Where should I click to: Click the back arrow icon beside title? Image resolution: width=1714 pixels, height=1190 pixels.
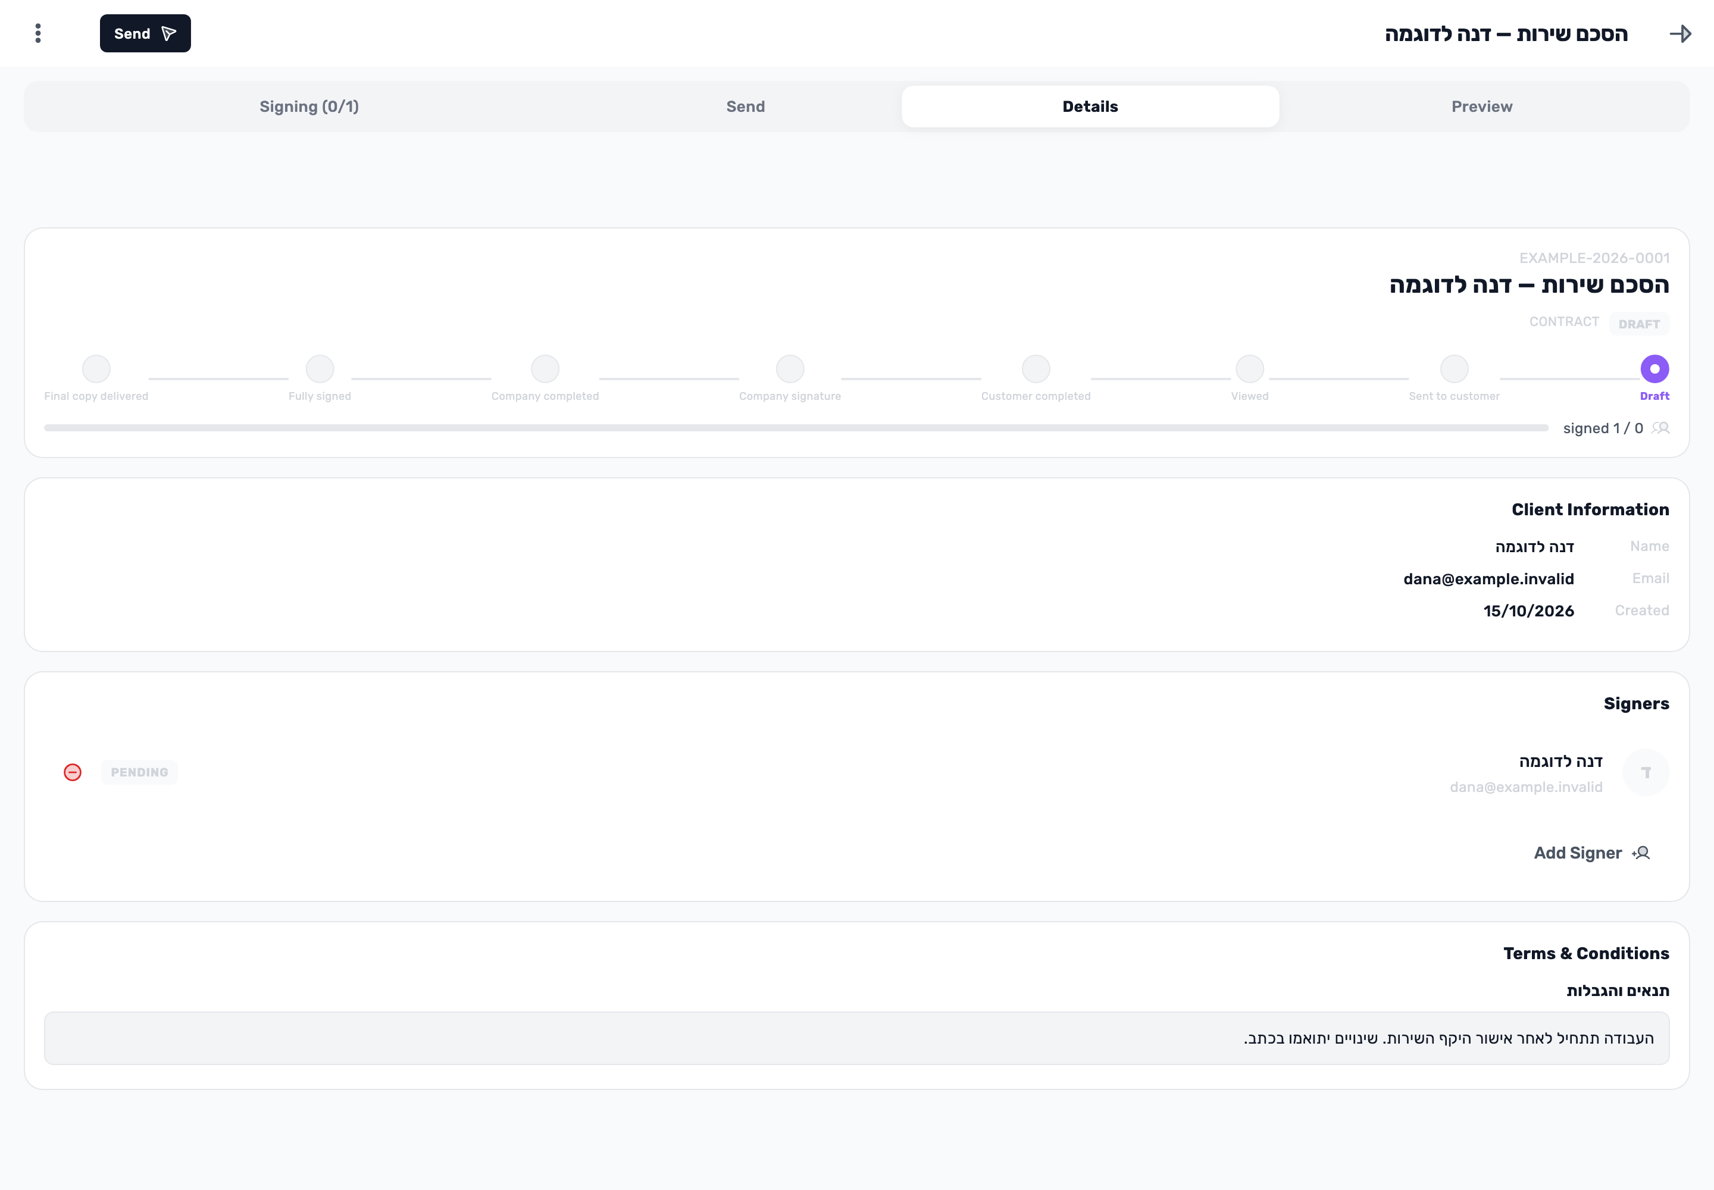pyautogui.click(x=1679, y=33)
